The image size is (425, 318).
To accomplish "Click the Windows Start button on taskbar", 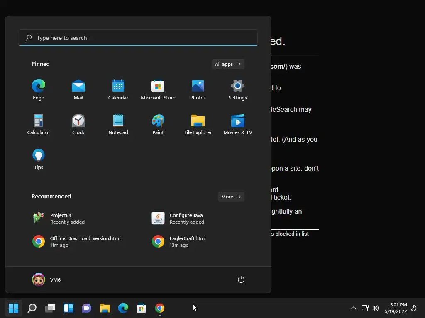I will point(14,308).
